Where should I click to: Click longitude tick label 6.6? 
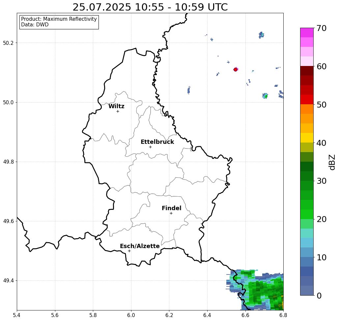pos(245,315)
